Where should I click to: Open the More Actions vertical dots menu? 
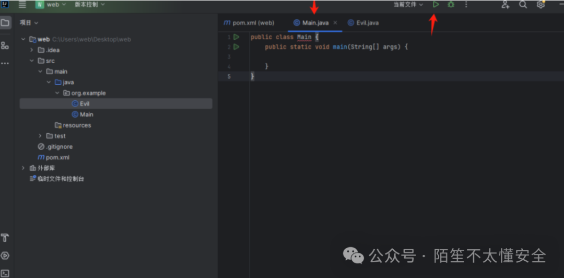tap(466, 5)
